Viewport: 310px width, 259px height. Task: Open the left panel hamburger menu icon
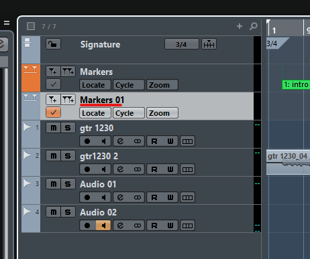7,23
